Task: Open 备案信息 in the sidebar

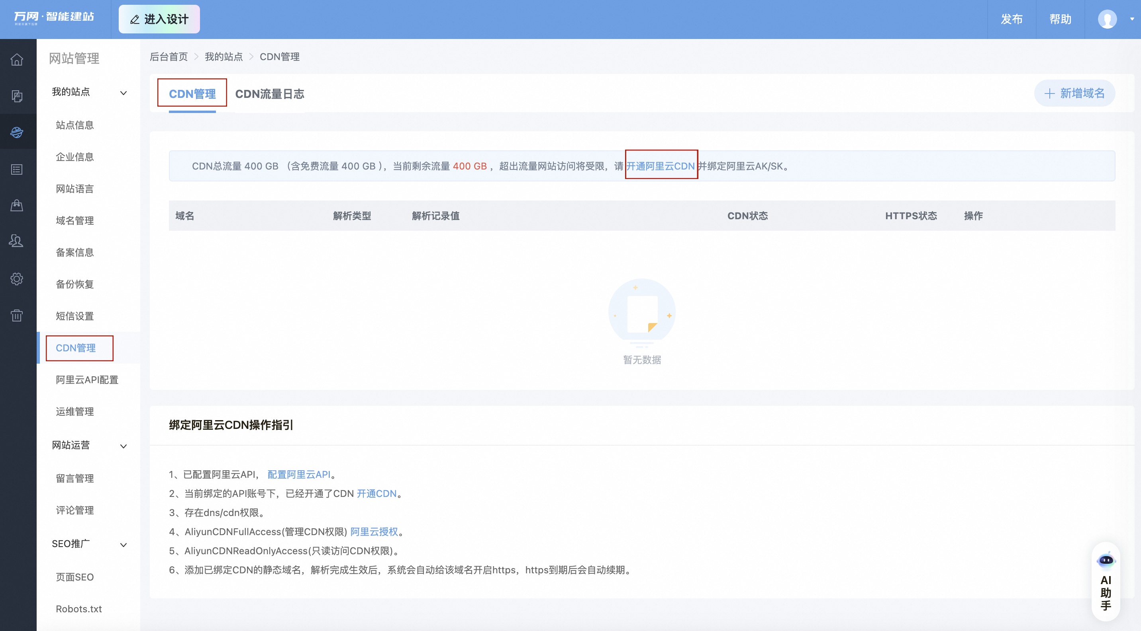Action: tap(75, 253)
